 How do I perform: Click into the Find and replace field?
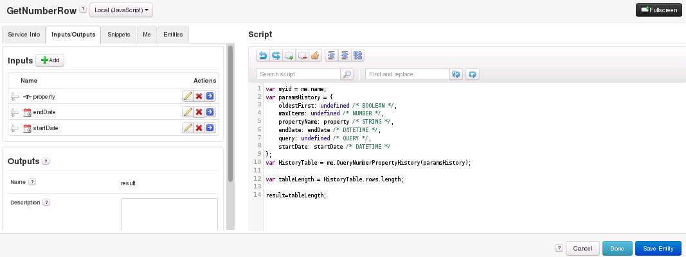408,74
